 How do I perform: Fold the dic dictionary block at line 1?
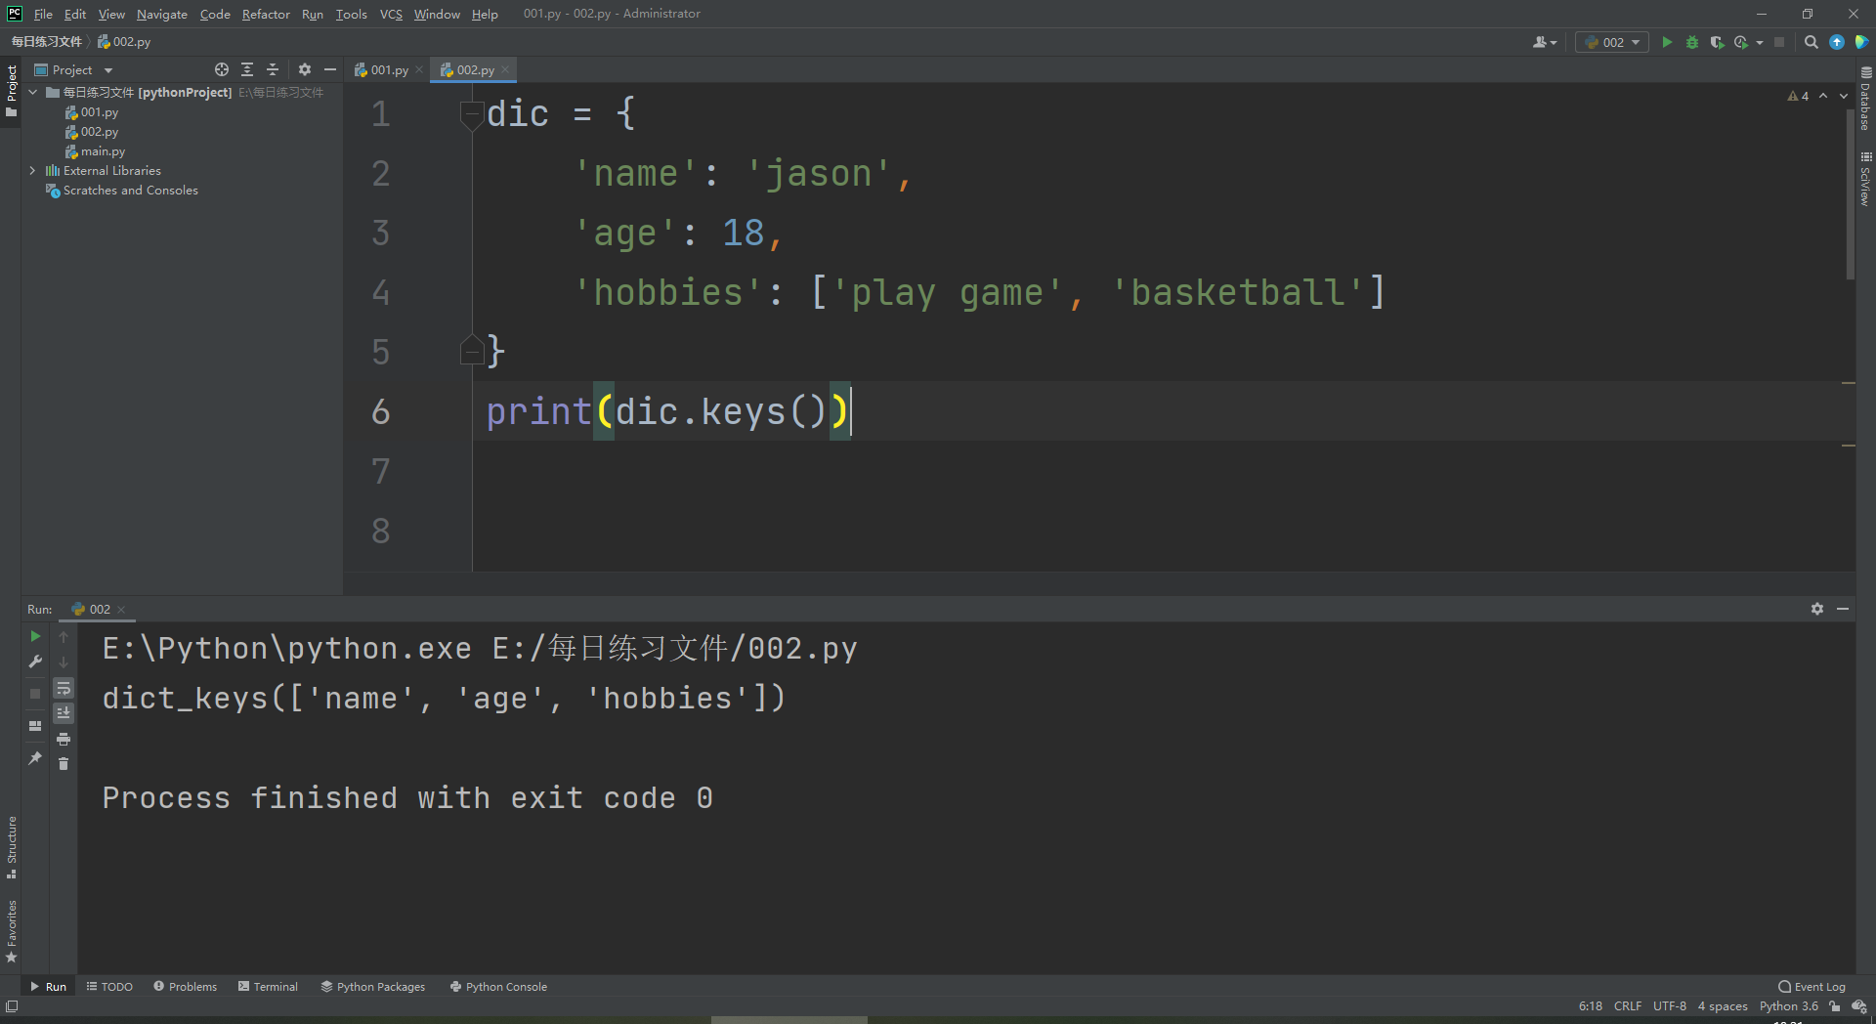[472, 115]
